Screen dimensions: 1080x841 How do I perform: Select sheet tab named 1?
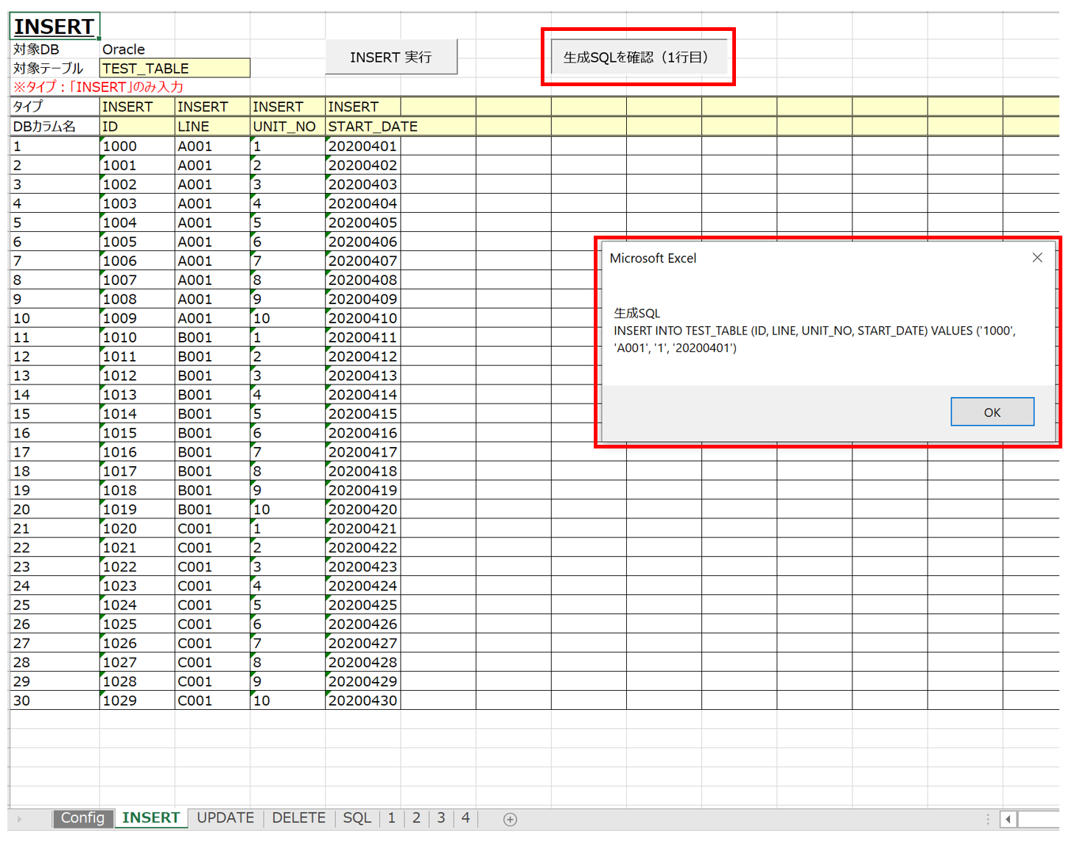[391, 818]
